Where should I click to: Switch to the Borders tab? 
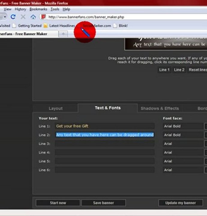(x=202, y=109)
